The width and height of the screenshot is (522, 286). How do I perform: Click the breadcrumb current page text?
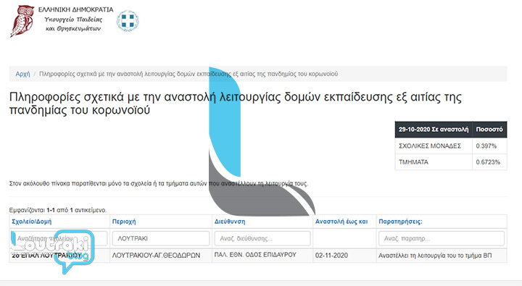point(188,74)
